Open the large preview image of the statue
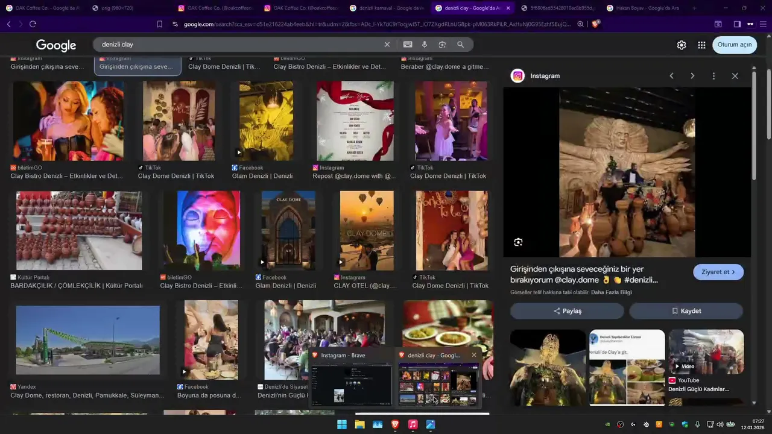772x434 pixels. click(627, 173)
